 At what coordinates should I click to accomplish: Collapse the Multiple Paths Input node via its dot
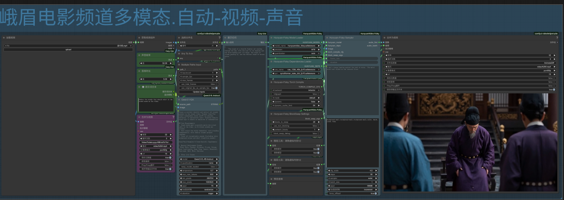pos(179,65)
